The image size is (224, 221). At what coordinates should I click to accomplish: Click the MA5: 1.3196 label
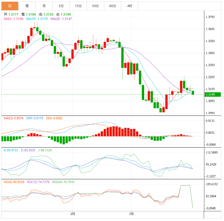pyautogui.click(x=14, y=19)
